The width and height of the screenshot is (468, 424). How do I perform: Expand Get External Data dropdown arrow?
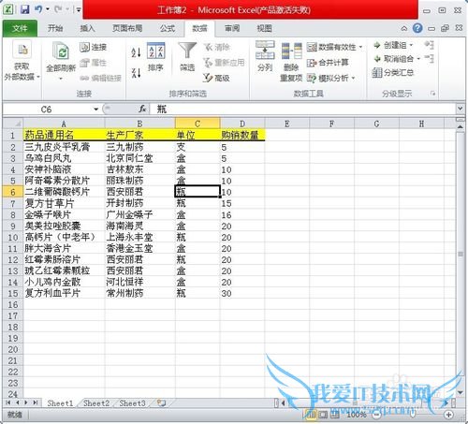click(x=38, y=77)
